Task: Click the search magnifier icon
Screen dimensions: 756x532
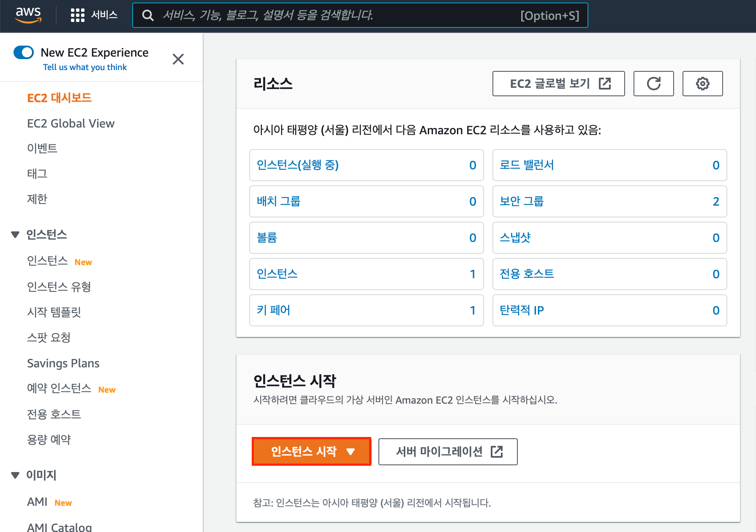Action: (x=148, y=16)
